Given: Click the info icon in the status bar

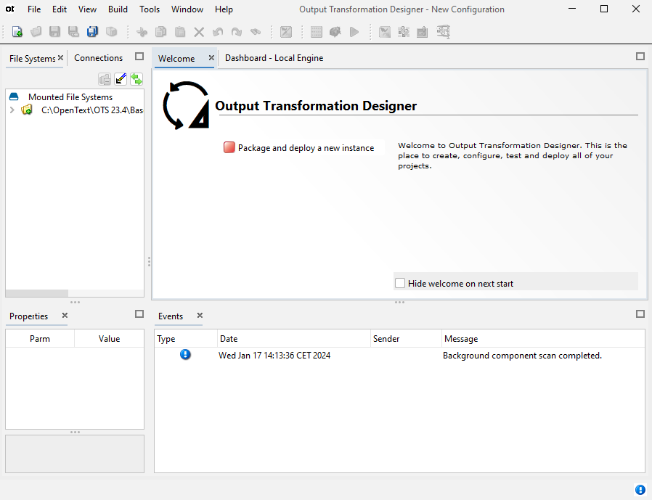Looking at the screenshot, I should 640,489.
